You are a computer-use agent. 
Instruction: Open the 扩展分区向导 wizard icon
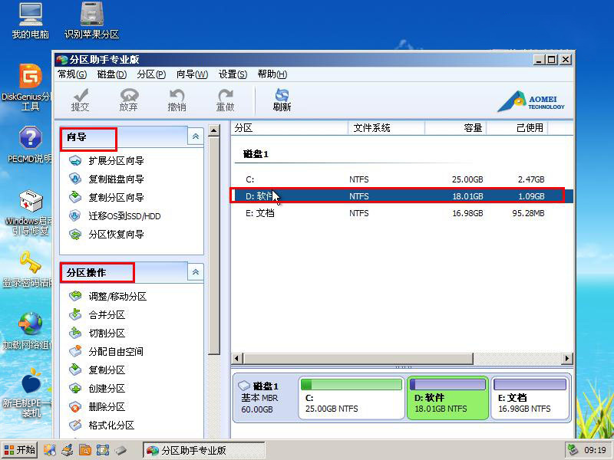[x=75, y=160]
